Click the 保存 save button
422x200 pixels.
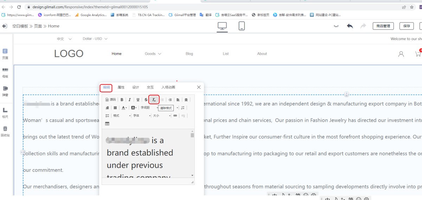click(407, 26)
